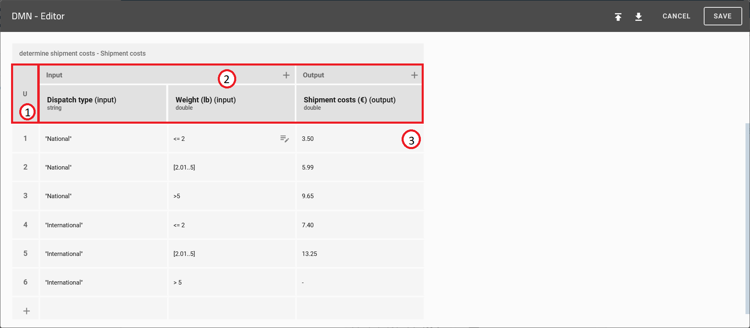Edit the '<= 2' weight cell in row 1
750x328 pixels.
[231, 138]
